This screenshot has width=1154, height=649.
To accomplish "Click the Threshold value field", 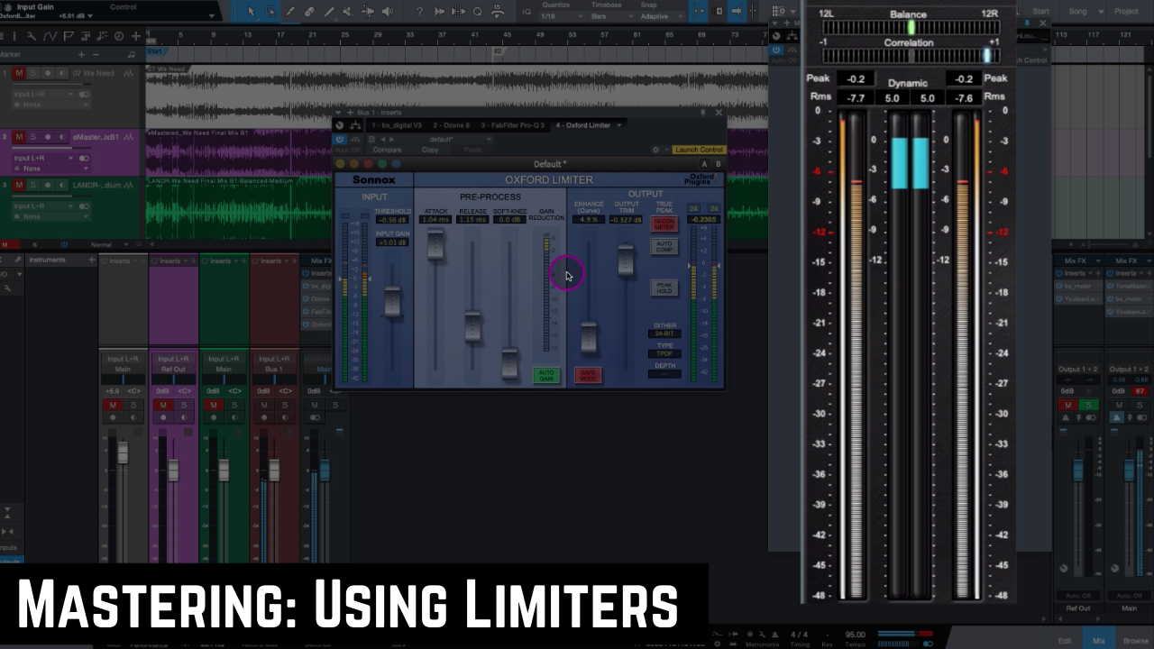I will (x=392, y=220).
